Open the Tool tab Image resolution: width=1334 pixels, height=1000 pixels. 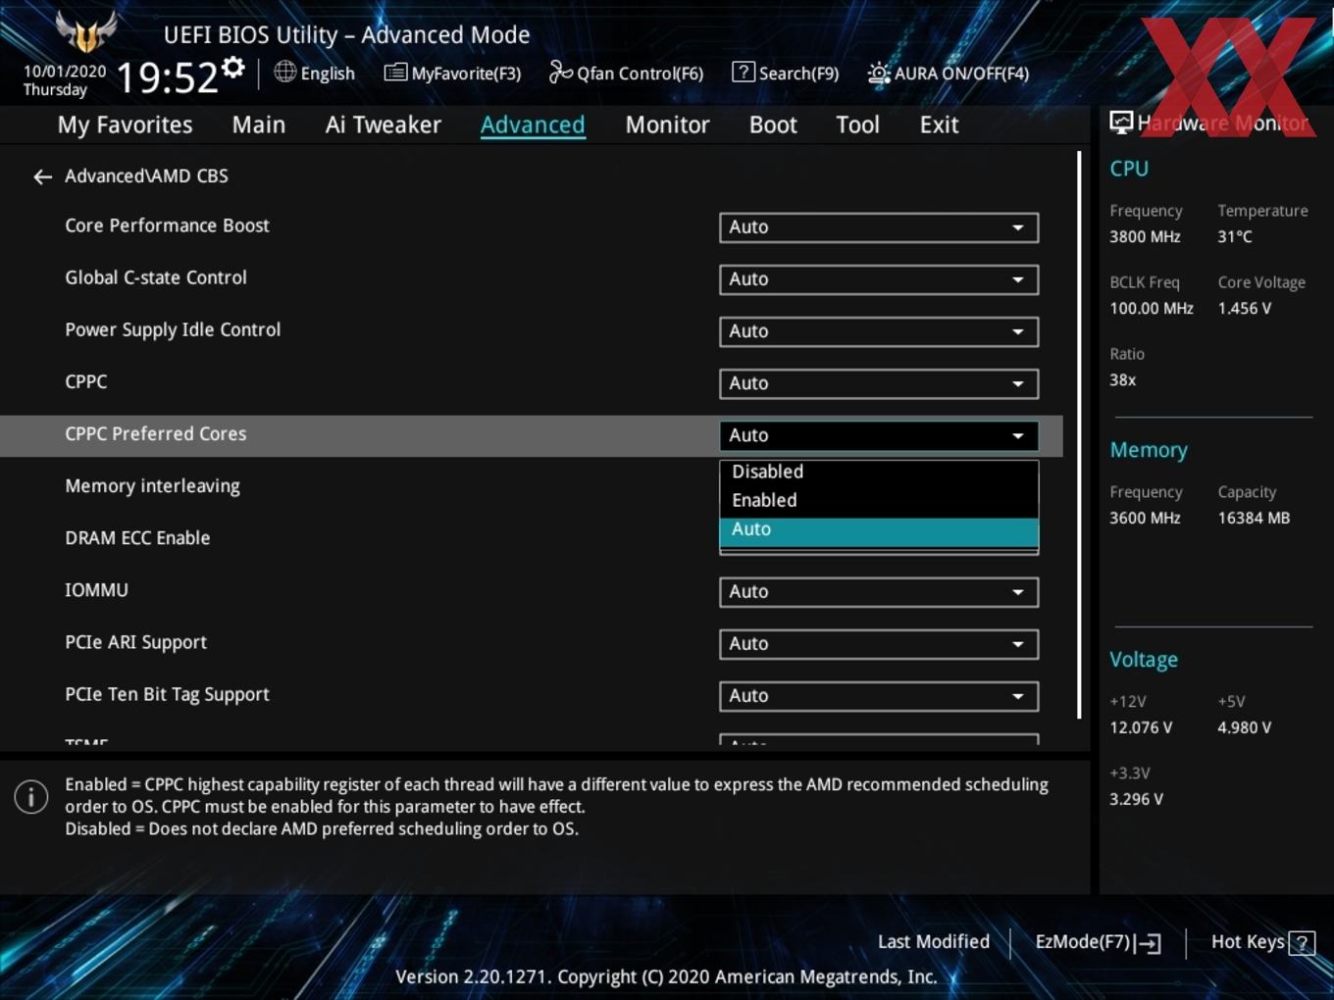coord(857,125)
